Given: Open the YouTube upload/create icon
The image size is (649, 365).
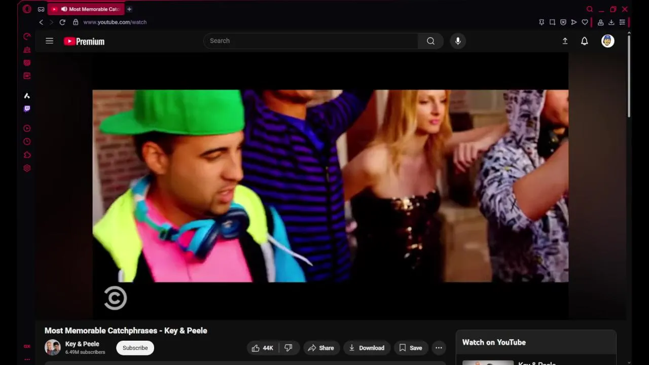Looking at the screenshot, I should (565, 41).
